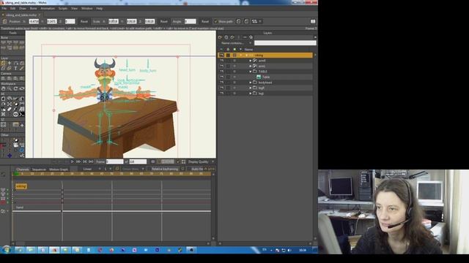The image size is (469, 263).
Task: Open the Display Quality dropdown
Action: [x=201, y=161]
